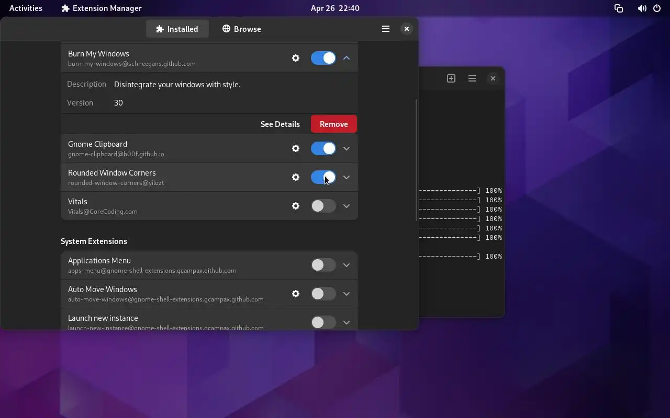The height and width of the screenshot is (418, 670).
Task: Open Gnome Clipboard settings gear
Action: (296, 148)
